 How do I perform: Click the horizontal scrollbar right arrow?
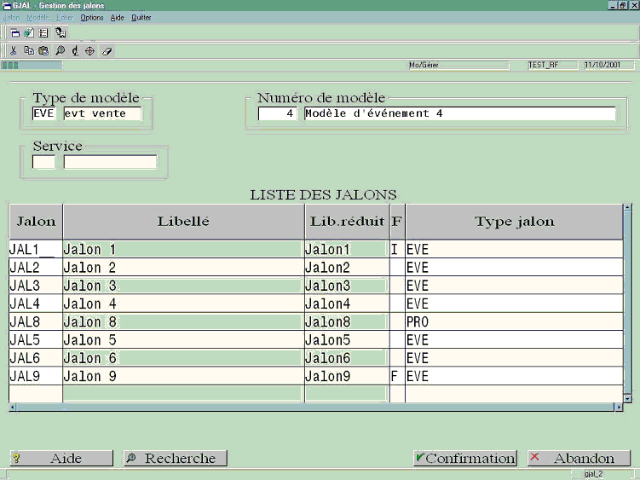619,407
